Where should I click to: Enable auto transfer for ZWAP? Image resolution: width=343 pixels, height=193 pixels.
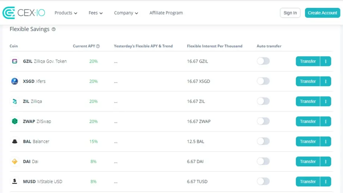(263, 121)
